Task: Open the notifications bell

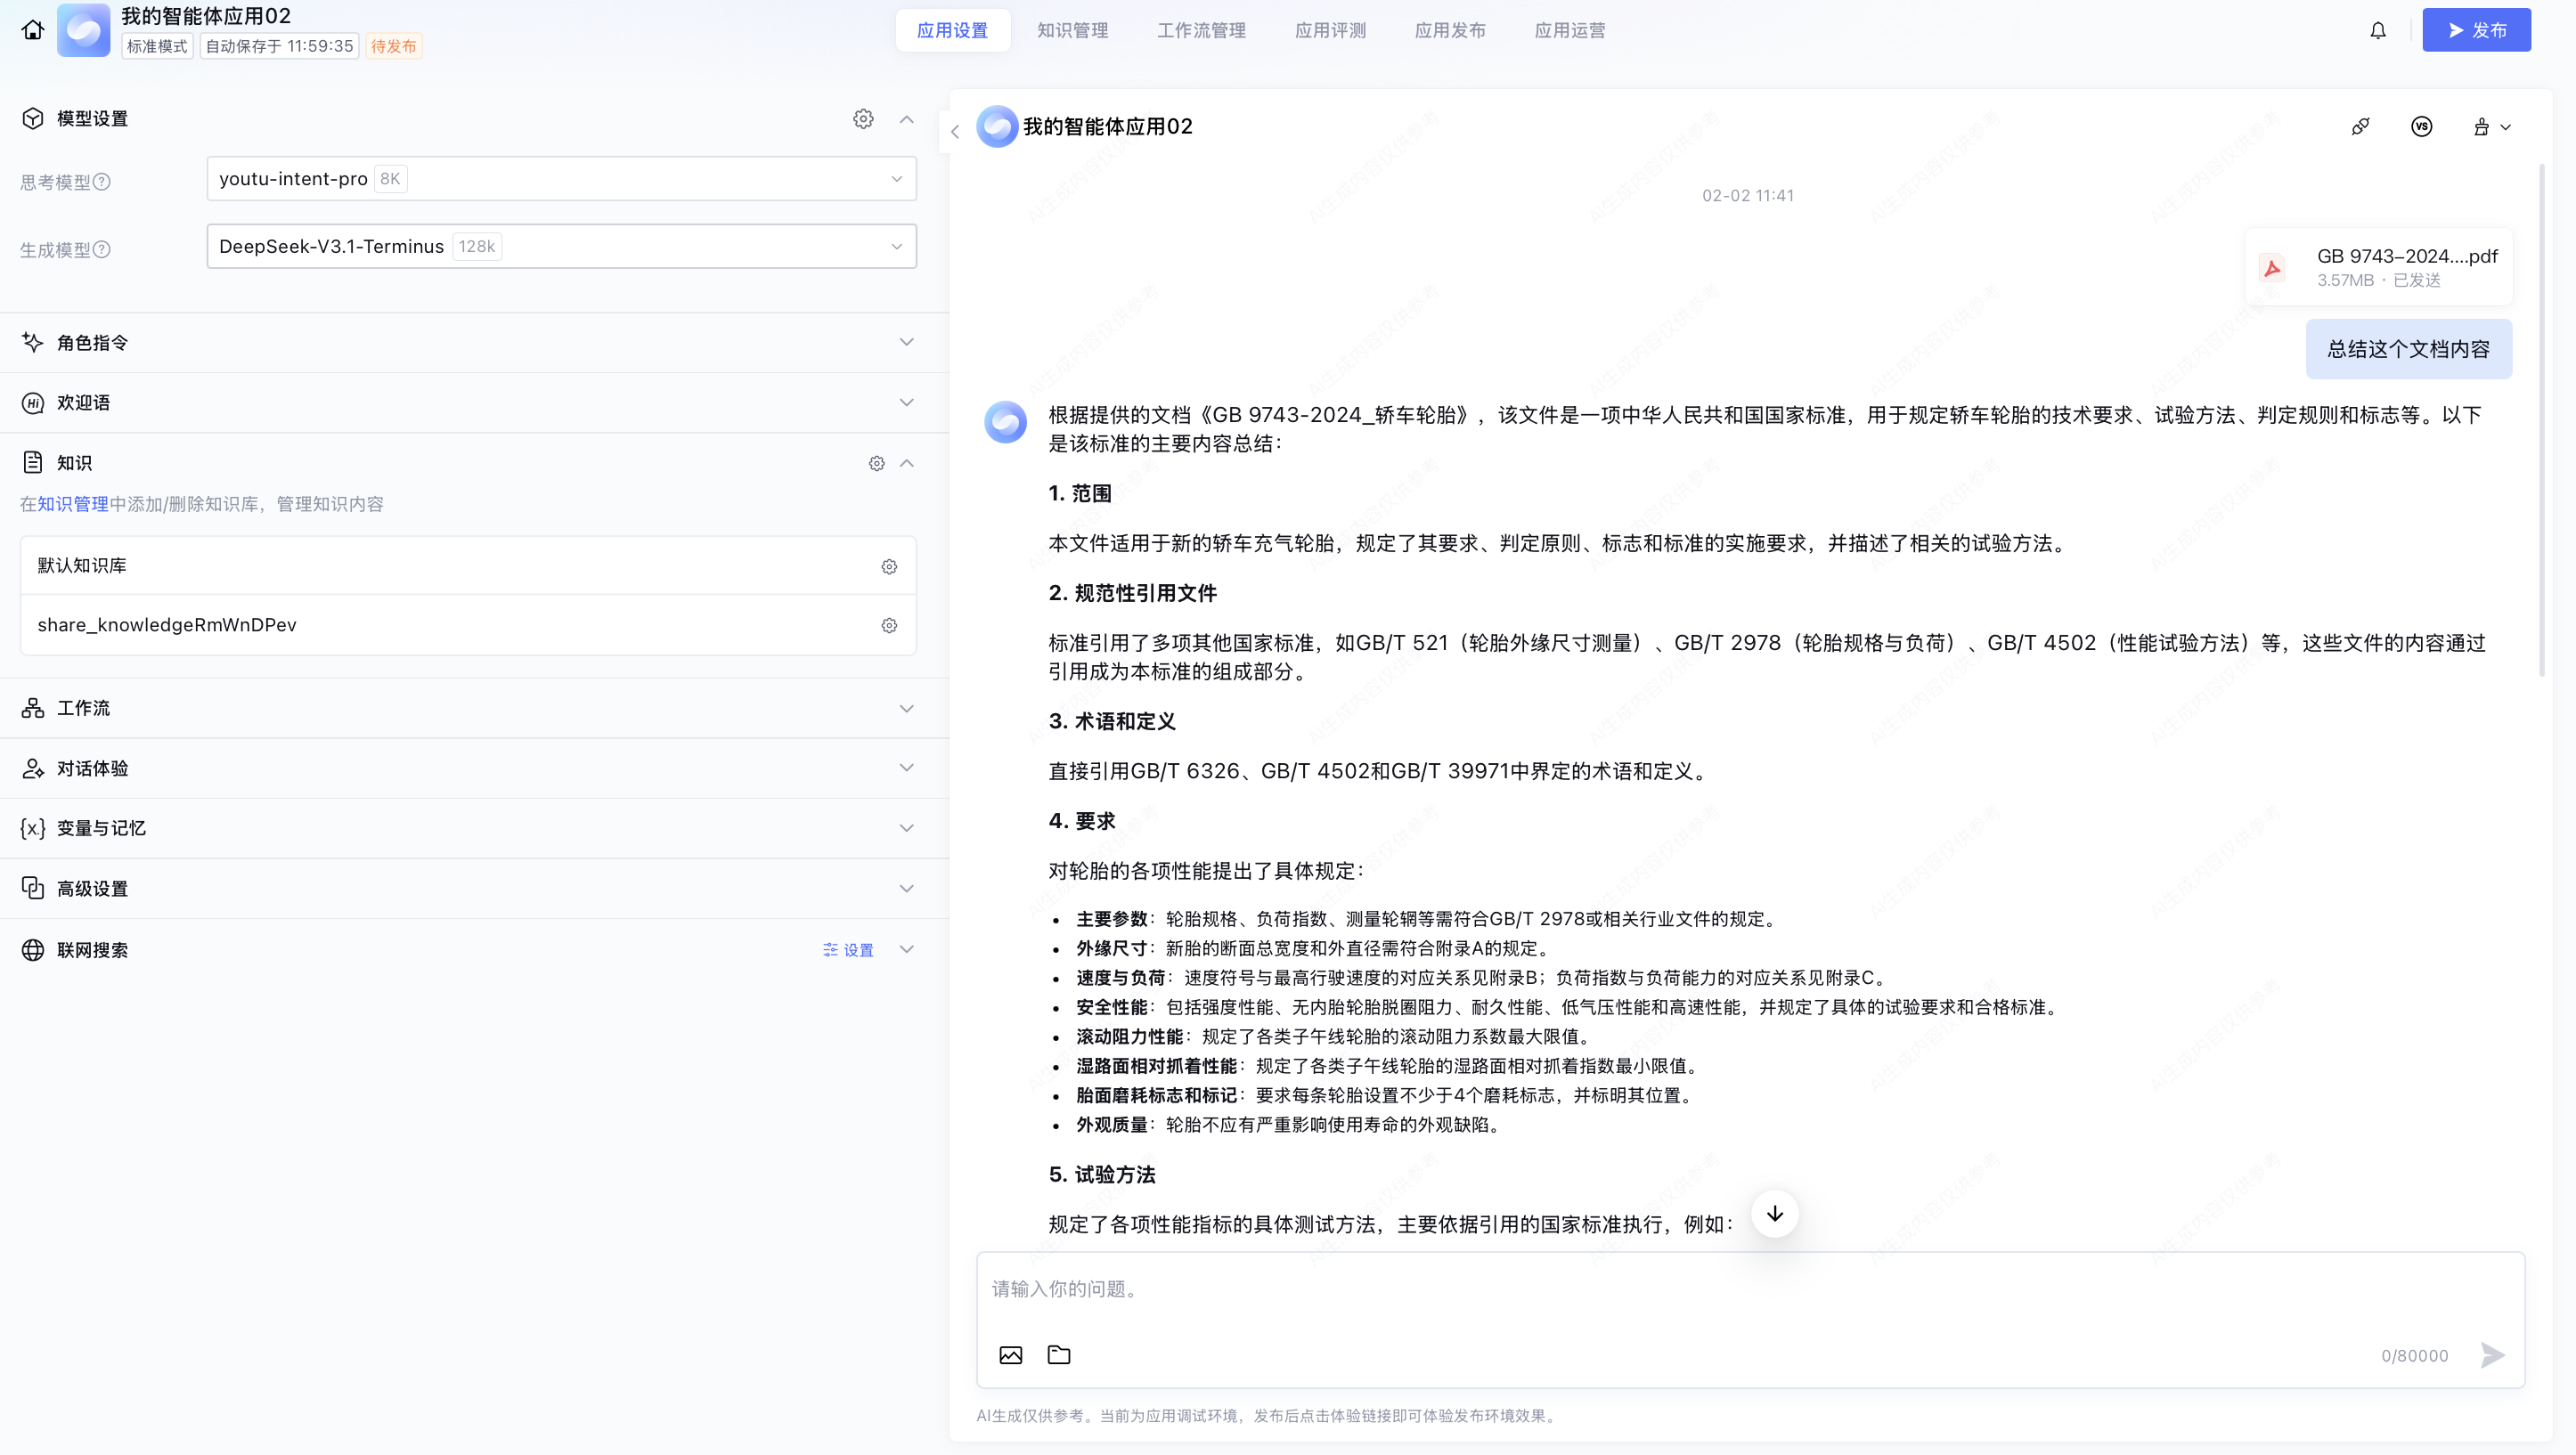Action: pyautogui.click(x=2378, y=30)
